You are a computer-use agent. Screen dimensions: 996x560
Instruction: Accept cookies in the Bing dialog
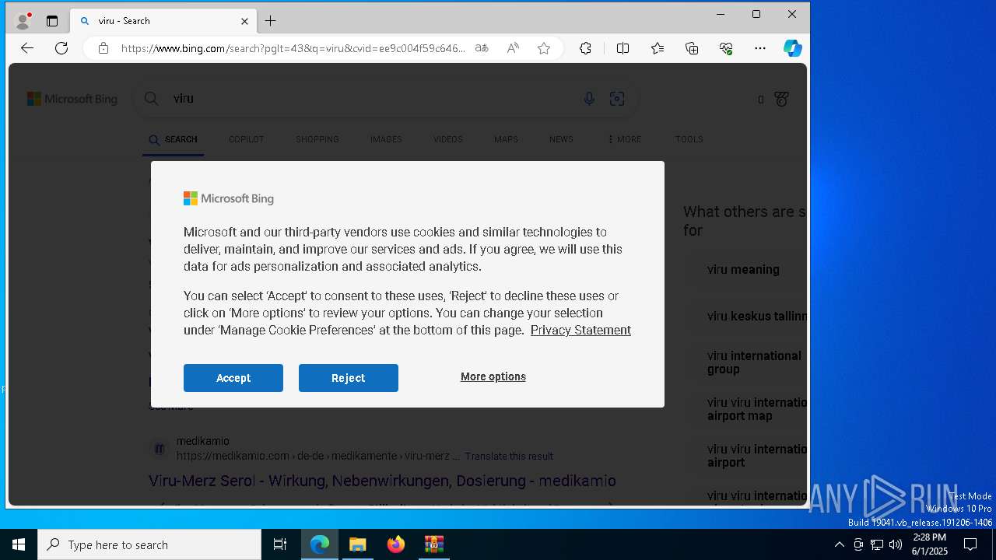click(233, 378)
